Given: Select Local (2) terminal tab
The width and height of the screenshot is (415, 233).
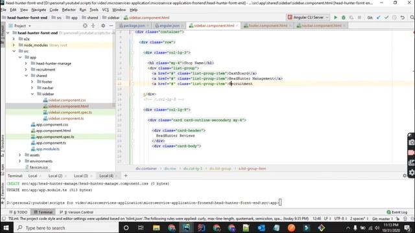Looking at the screenshot, I should 55,176.
